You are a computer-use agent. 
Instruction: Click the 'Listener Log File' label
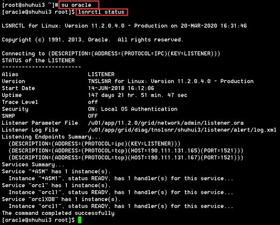(x=30, y=130)
